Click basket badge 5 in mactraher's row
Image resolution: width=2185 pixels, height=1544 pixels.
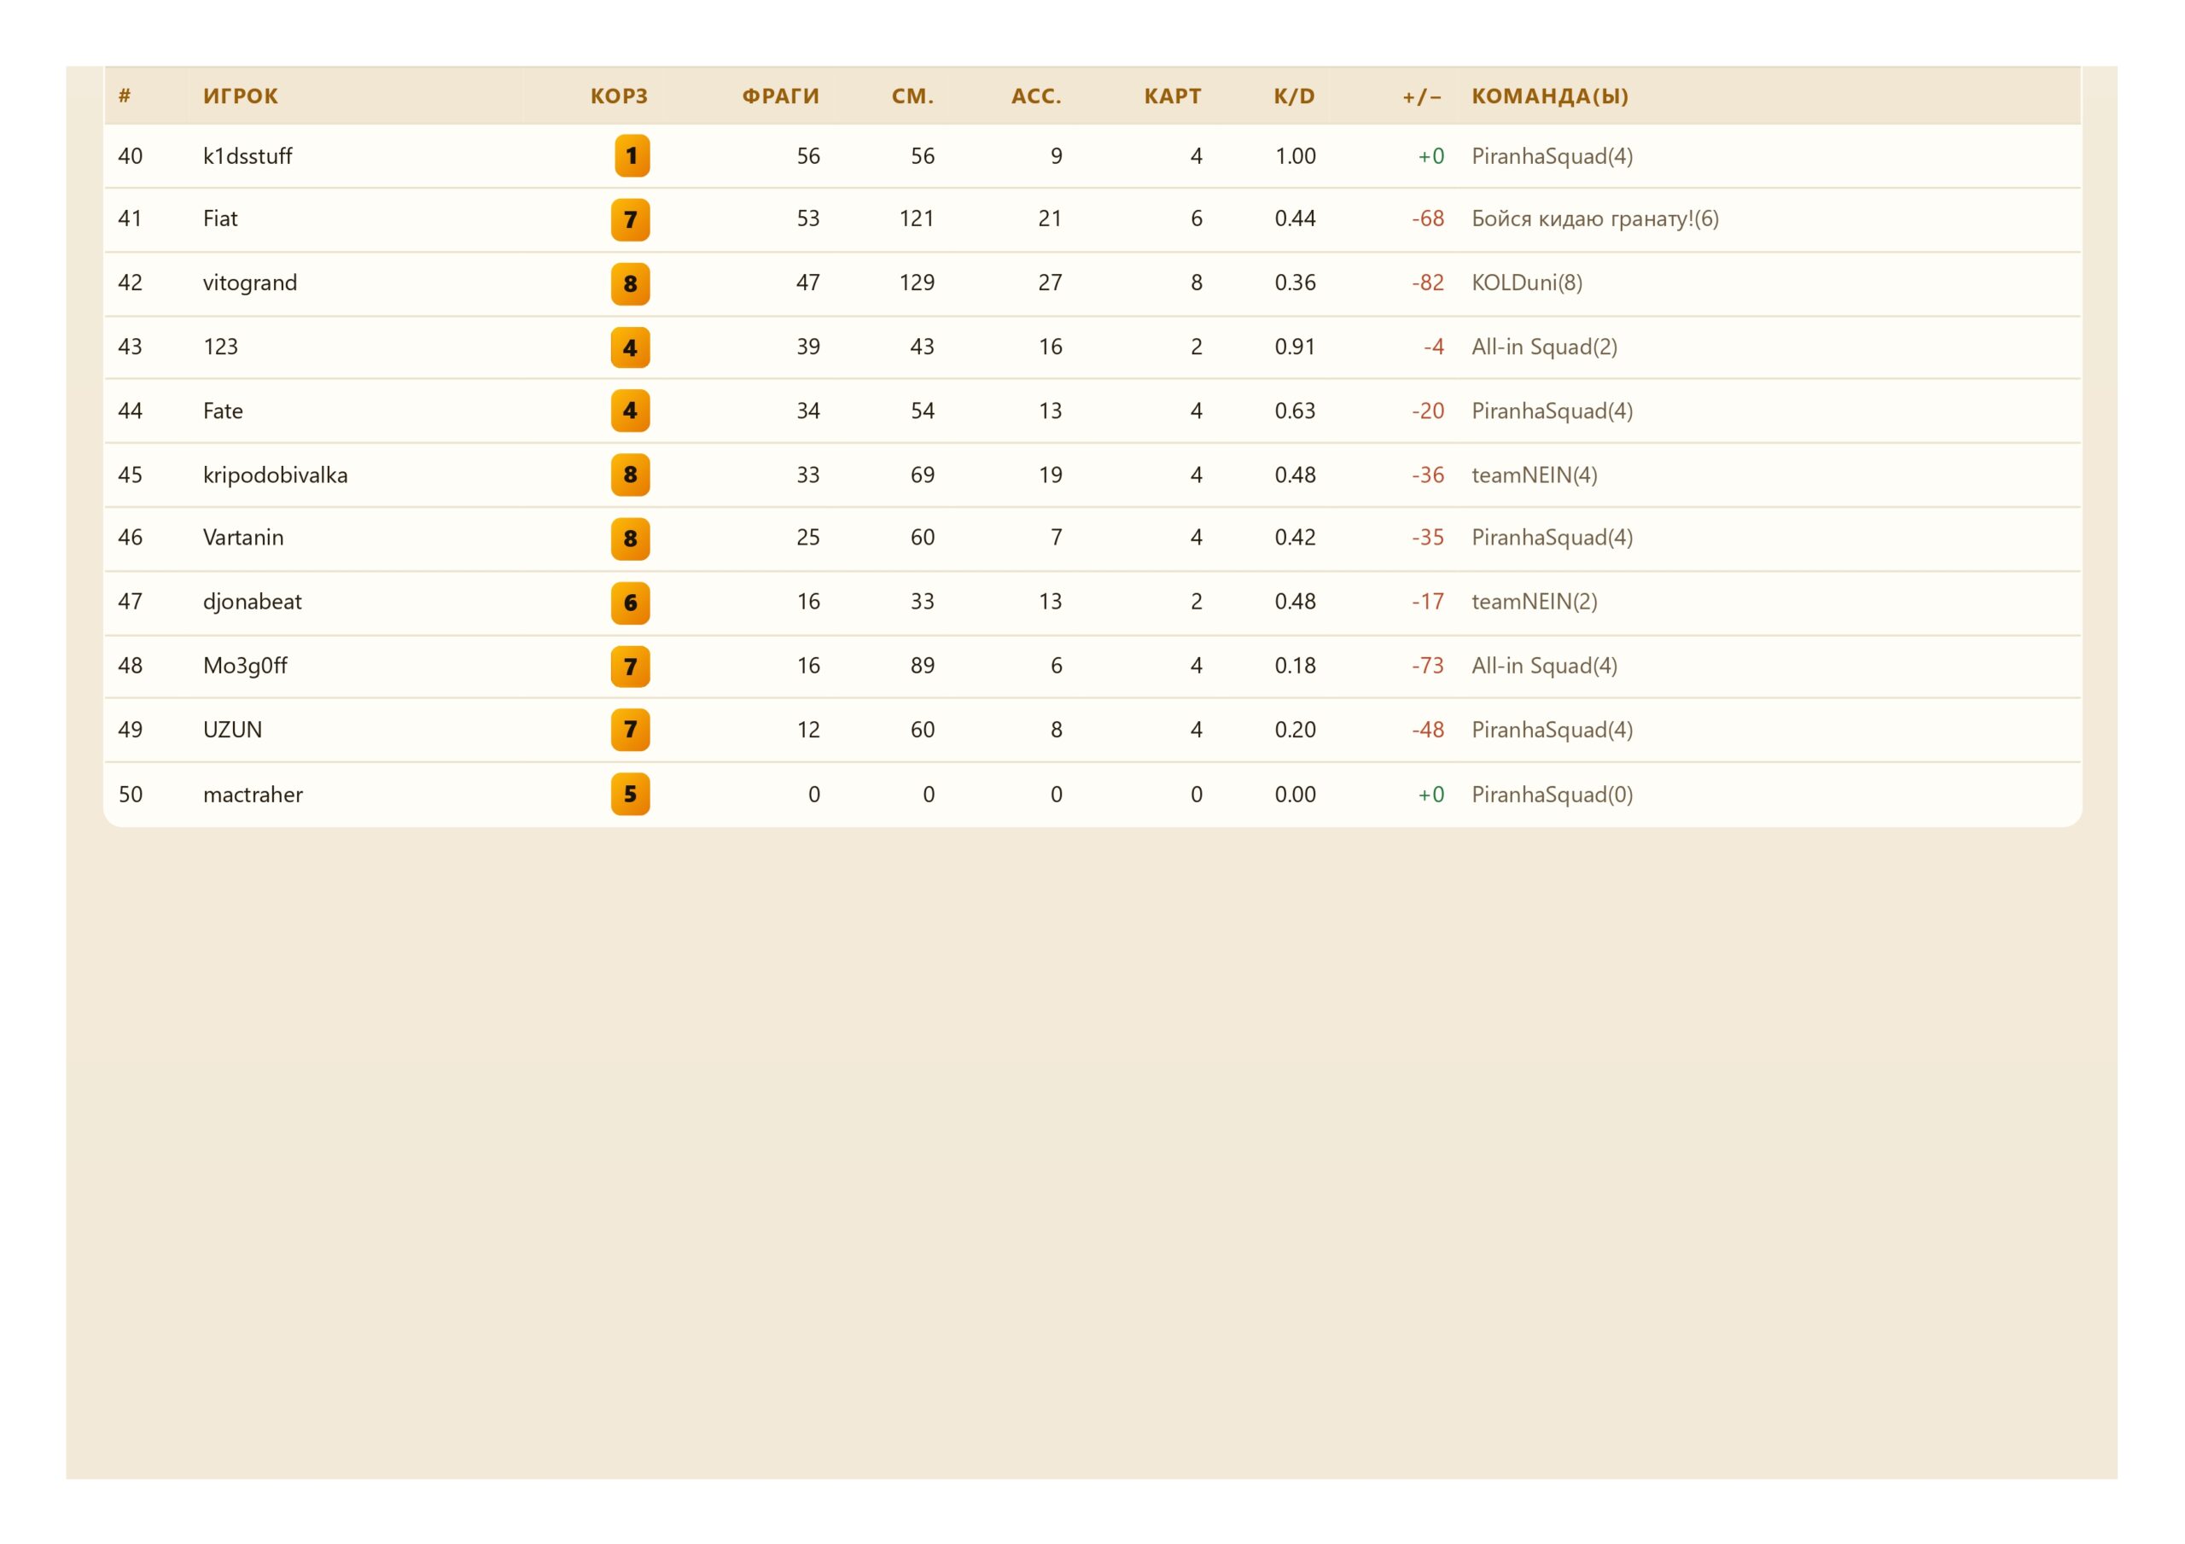pyautogui.click(x=630, y=794)
